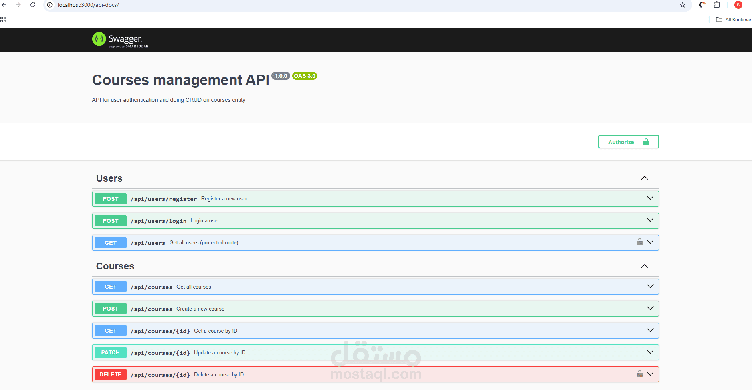Click the /api/users/register path link
Image resolution: width=752 pixels, height=390 pixels.
(x=164, y=199)
